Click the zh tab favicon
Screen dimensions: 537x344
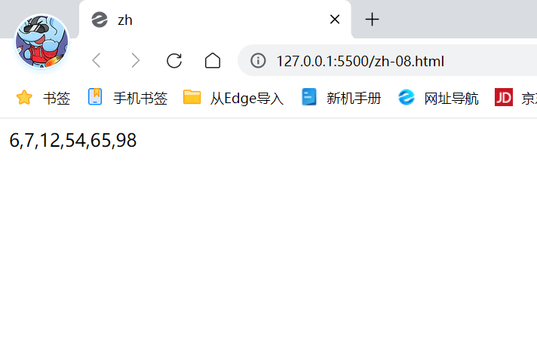click(x=100, y=20)
